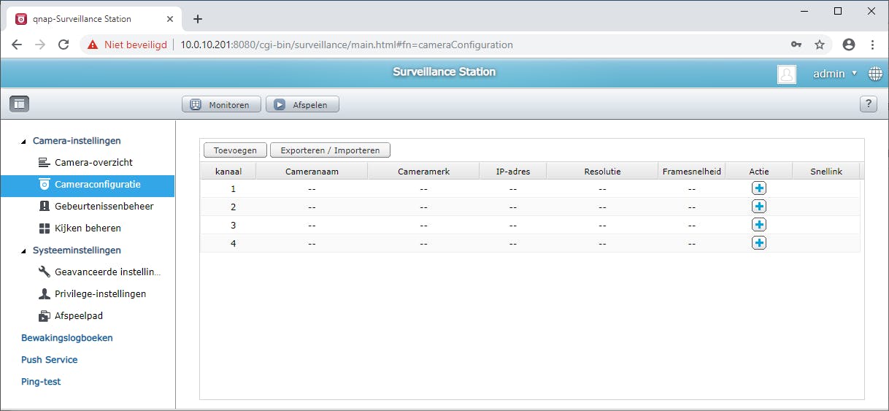Click the Actie column header

(x=759, y=171)
